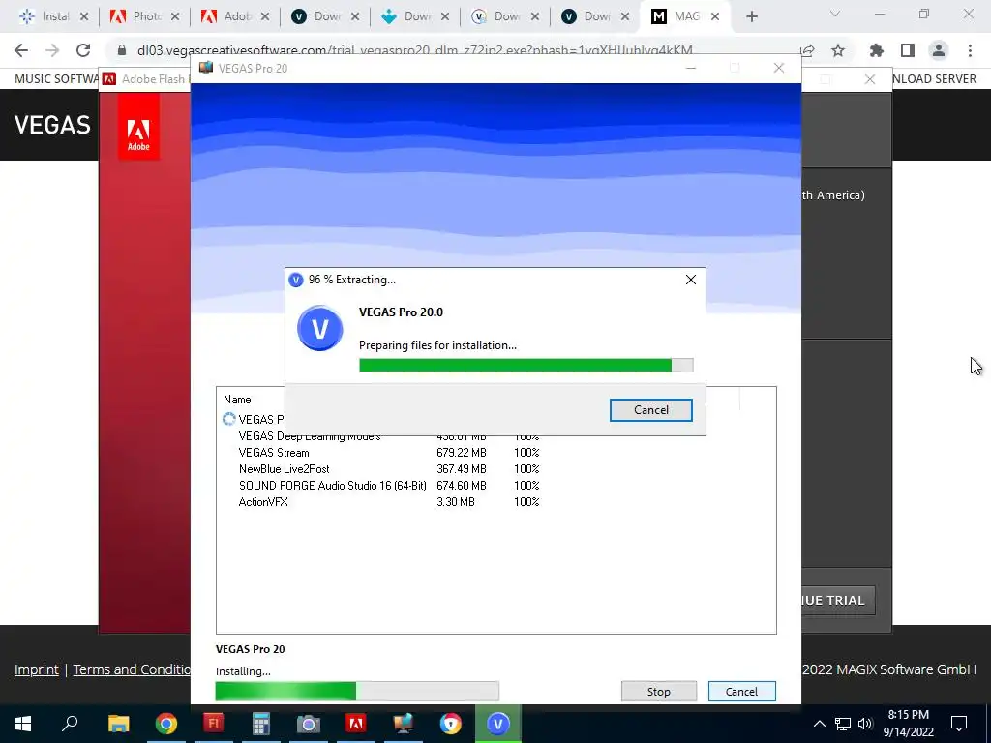Open the tab search chevron in Chrome
This screenshot has height=743, width=991.
pyautogui.click(x=835, y=14)
